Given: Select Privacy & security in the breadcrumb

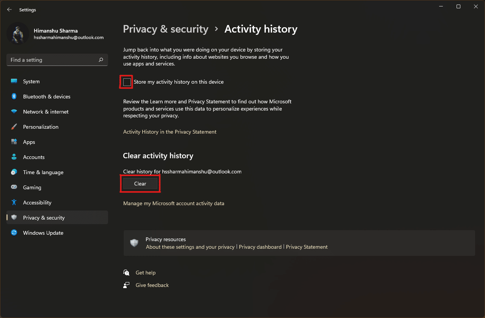Looking at the screenshot, I should click(166, 29).
